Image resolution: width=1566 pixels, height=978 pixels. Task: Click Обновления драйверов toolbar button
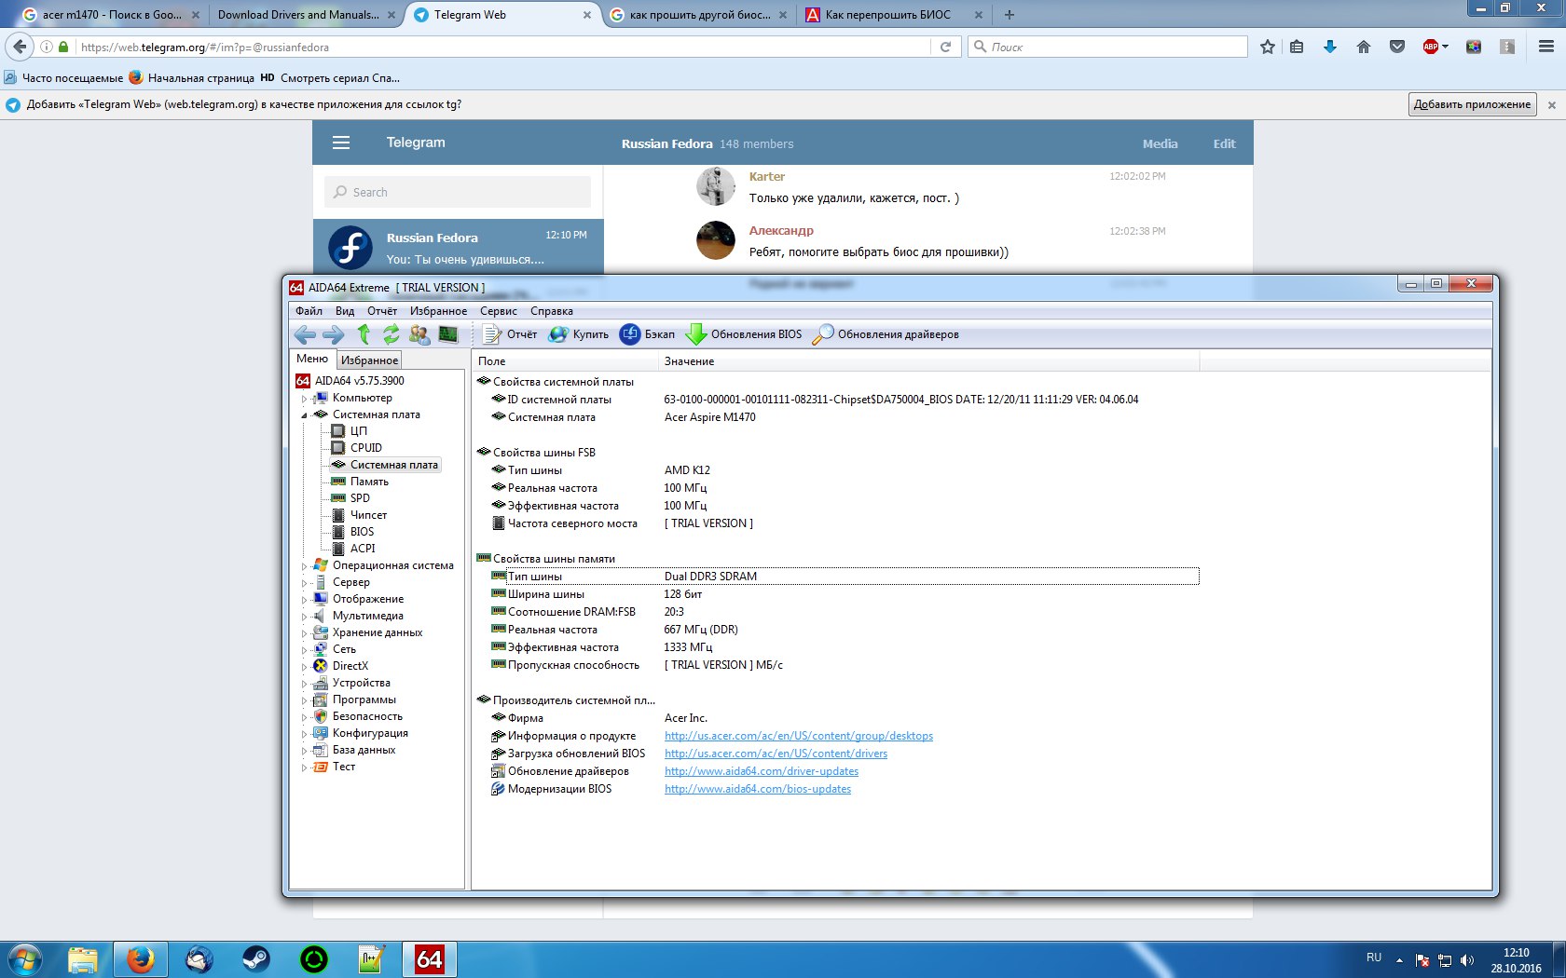pyautogui.click(x=886, y=334)
